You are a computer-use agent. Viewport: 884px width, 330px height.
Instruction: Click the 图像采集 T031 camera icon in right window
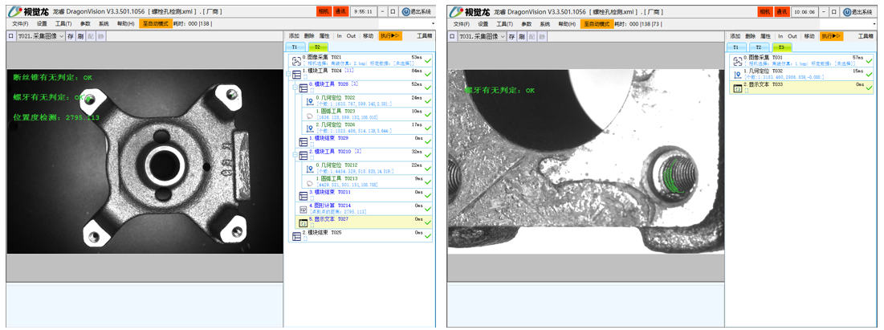coord(737,60)
